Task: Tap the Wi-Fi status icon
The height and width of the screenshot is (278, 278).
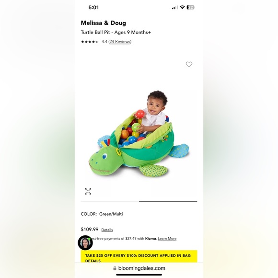Action: point(182,7)
